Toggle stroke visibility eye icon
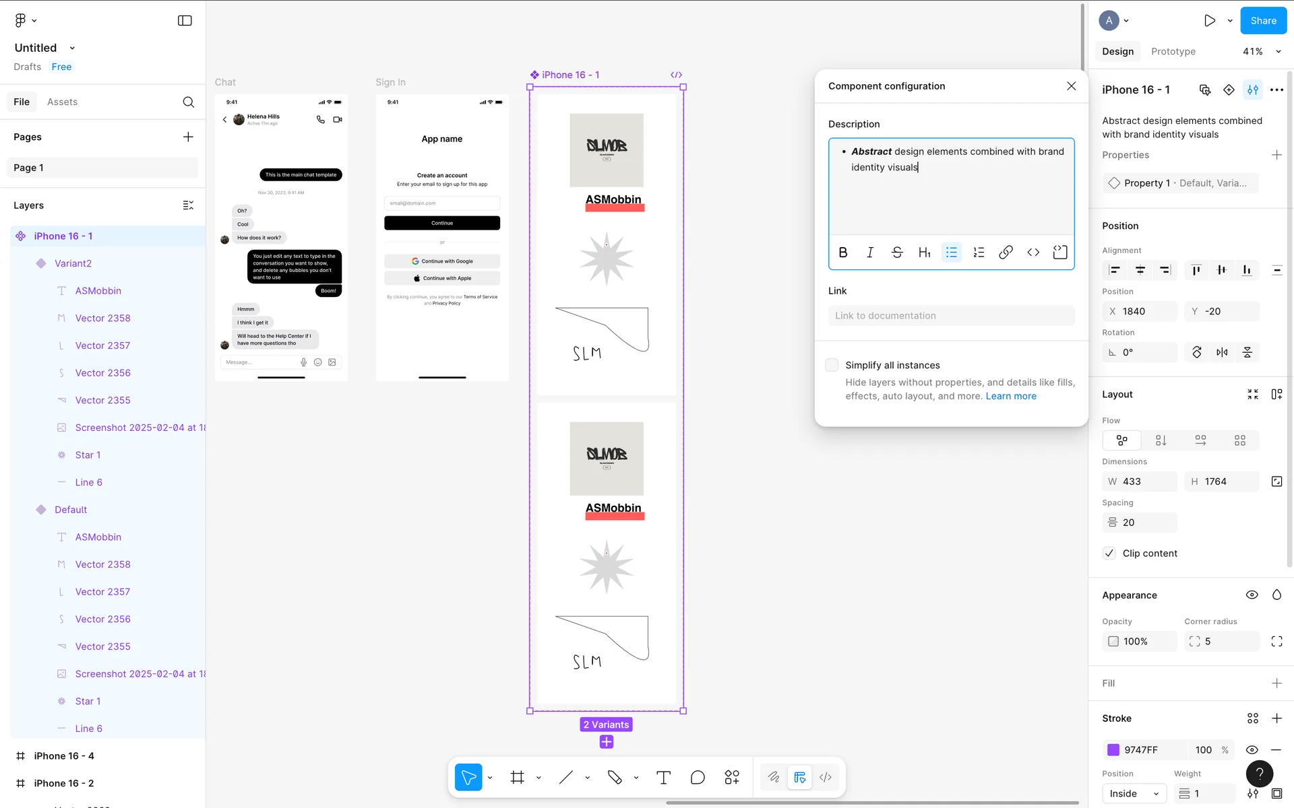Screen dimensions: 1294x808 [1252, 750]
